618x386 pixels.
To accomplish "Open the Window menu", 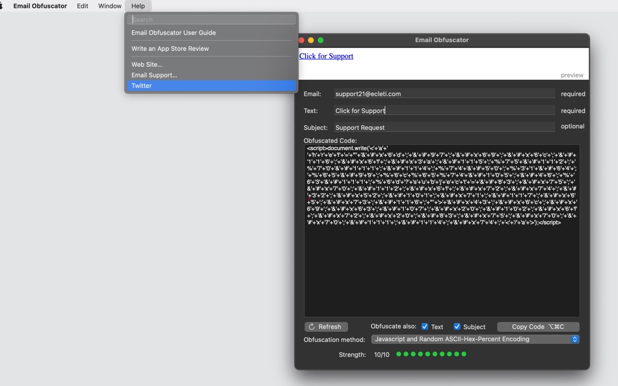I will [x=109, y=6].
